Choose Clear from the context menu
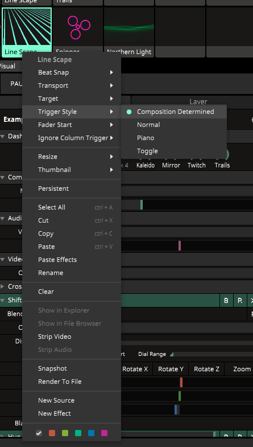Image resolution: width=253 pixels, height=447 pixels. pos(72,292)
